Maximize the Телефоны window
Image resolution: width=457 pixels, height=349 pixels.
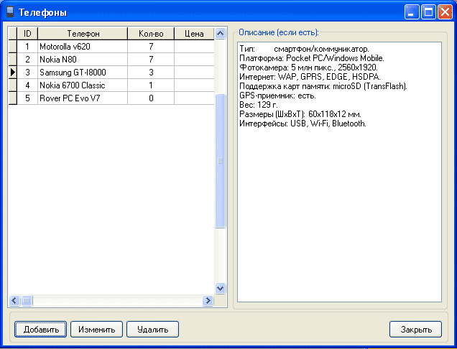click(428, 12)
